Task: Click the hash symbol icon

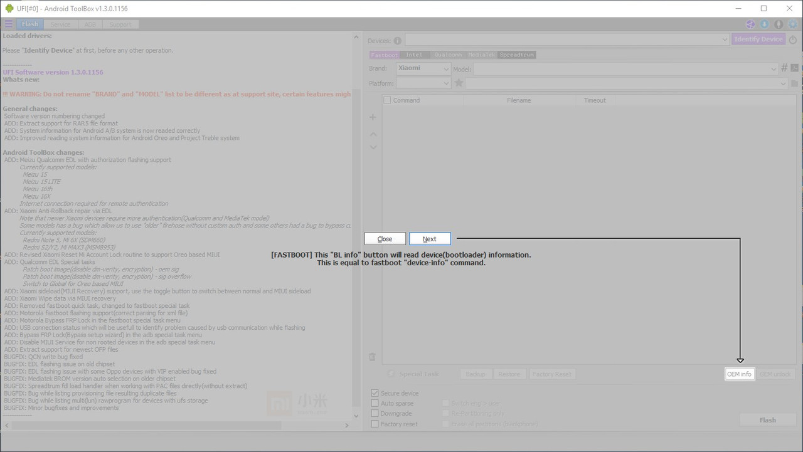Action: pos(784,68)
